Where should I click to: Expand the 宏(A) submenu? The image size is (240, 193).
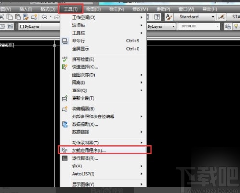tap(103, 166)
